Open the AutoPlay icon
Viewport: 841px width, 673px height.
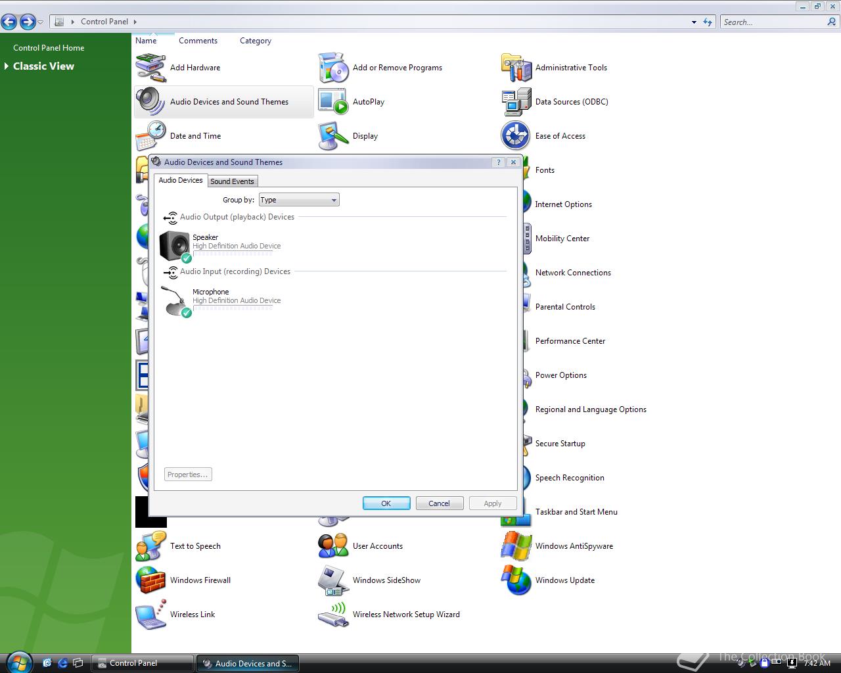pos(333,102)
